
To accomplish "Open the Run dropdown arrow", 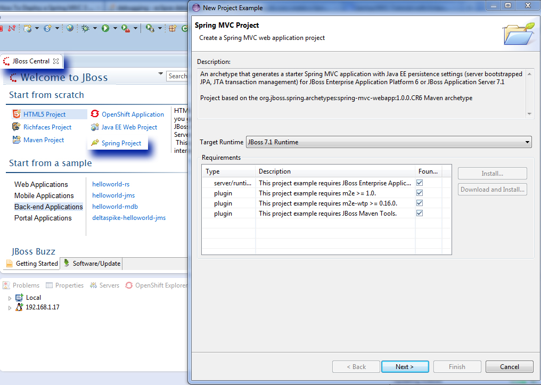I will (x=115, y=28).
